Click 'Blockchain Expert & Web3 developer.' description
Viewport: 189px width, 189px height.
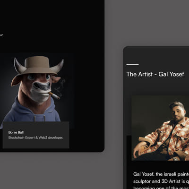click(x=36, y=137)
